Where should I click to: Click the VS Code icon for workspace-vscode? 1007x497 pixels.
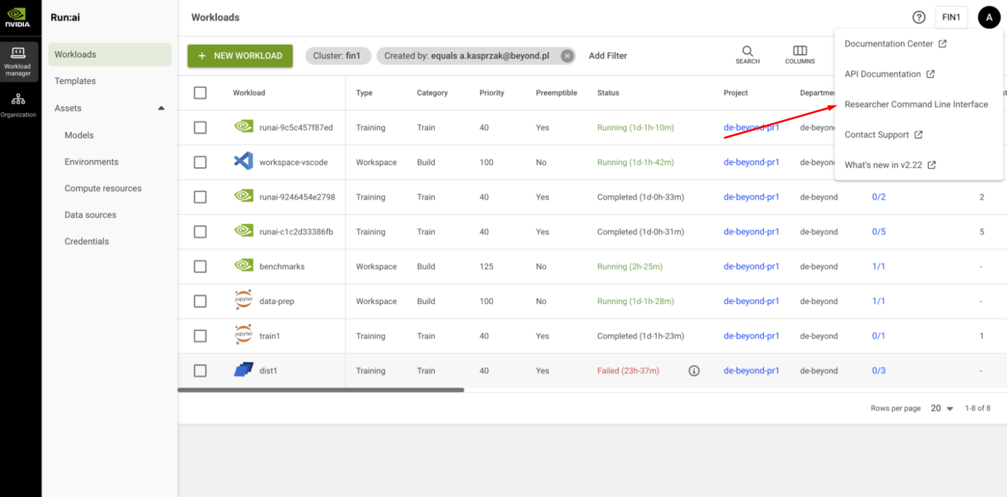pos(243,161)
